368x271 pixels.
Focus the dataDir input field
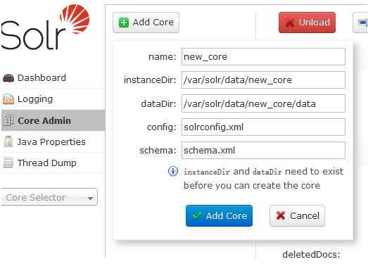tap(263, 103)
